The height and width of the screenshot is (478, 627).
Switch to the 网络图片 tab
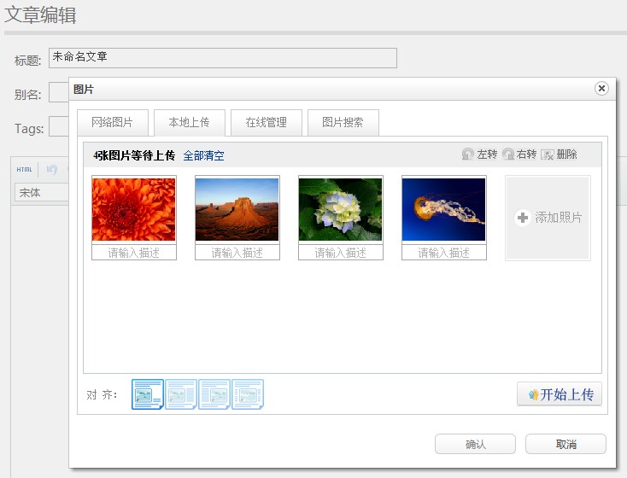click(113, 122)
